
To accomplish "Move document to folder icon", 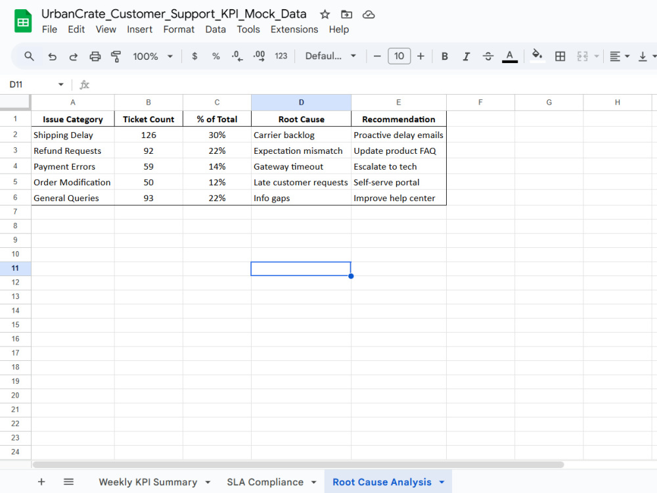I will coord(346,14).
